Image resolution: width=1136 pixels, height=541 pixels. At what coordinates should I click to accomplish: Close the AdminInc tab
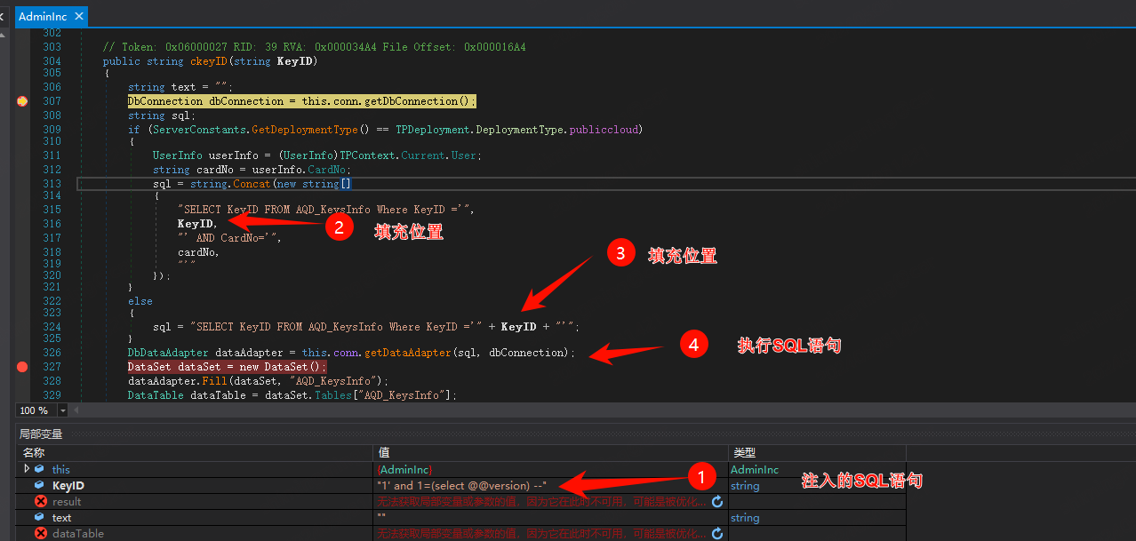click(79, 16)
